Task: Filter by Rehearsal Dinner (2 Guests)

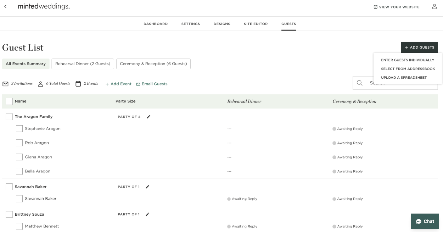Action: click(83, 64)
